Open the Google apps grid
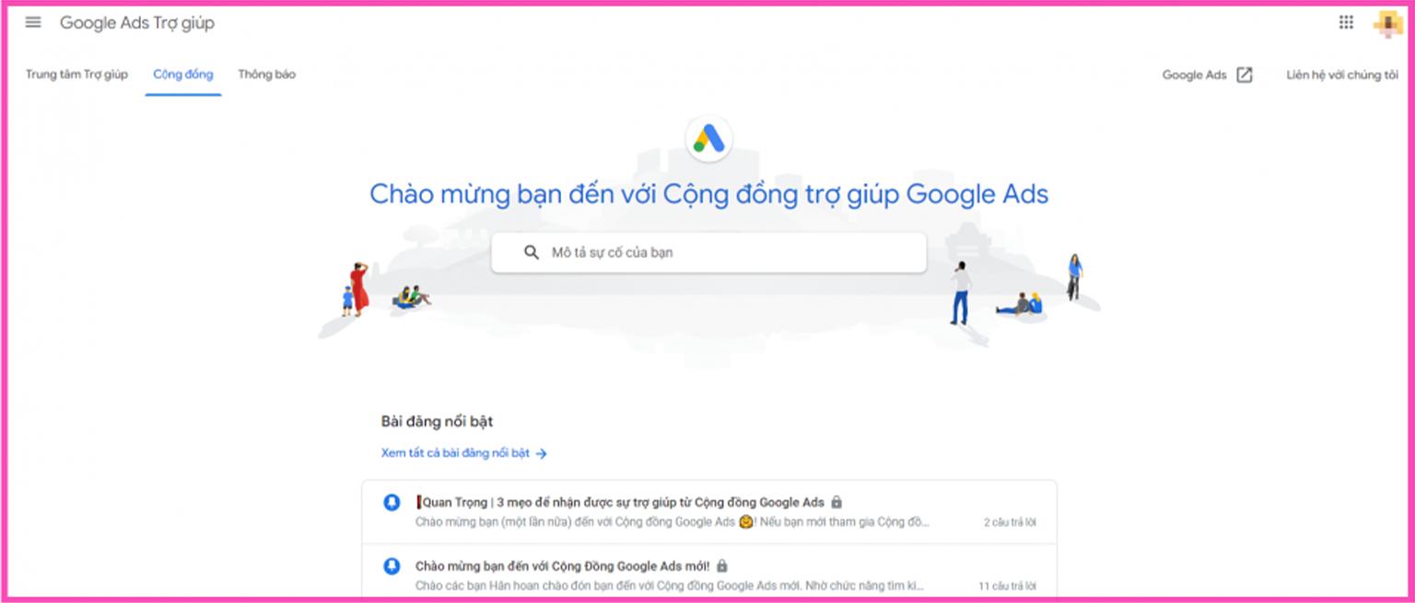Screen dimensions: 1415x603 (1346, 23)
